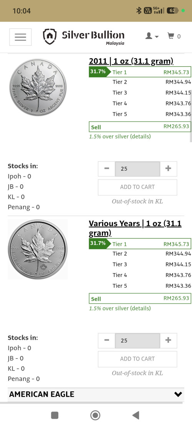Tap Android back navigation triangle
The width and height of the screenshot is (192, 428).
point(136,415)
